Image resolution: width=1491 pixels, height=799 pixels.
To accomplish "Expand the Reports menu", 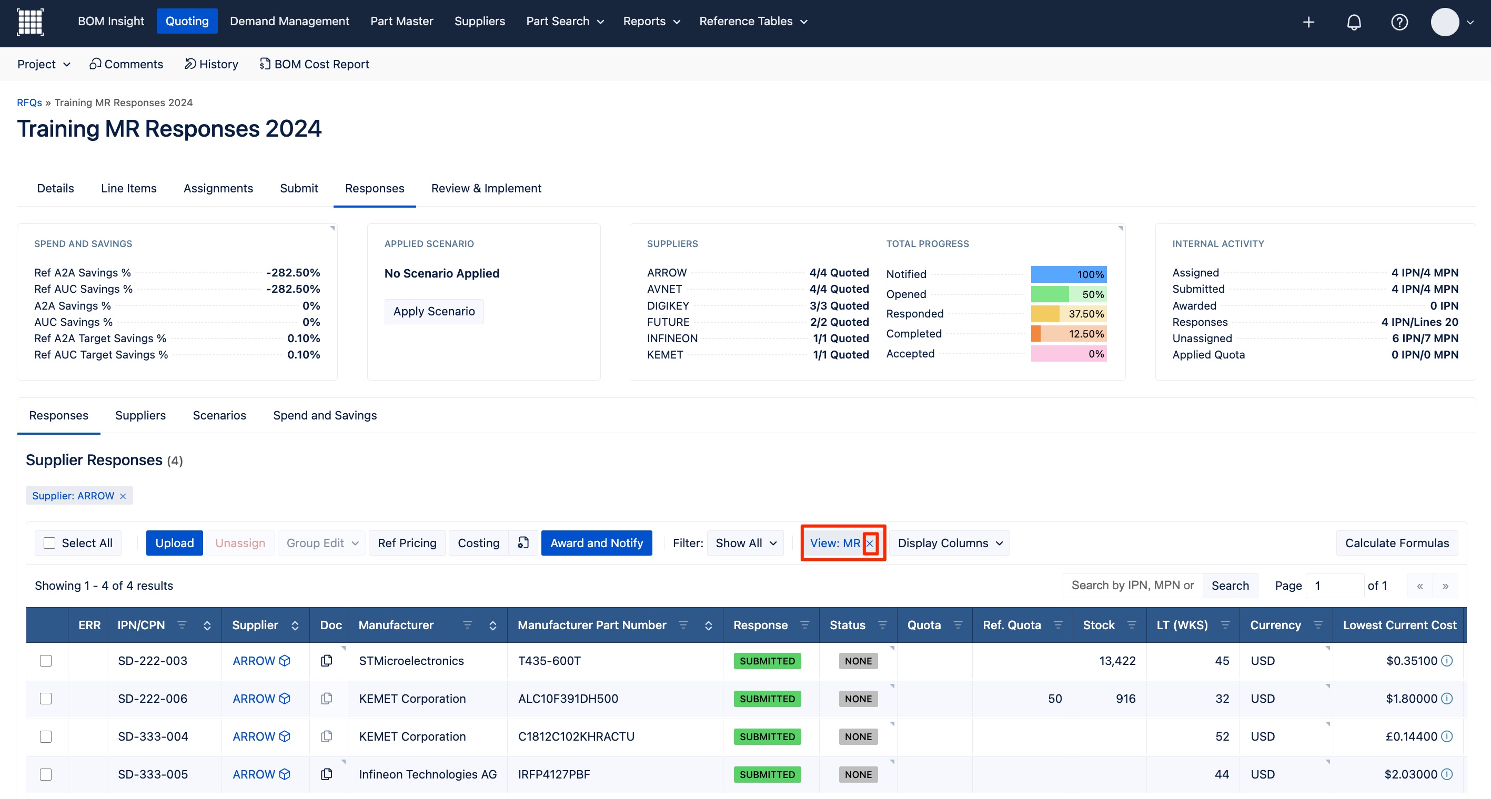I will (x=652, y=22).
